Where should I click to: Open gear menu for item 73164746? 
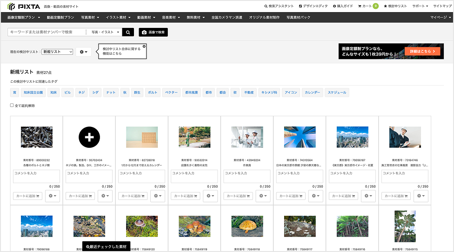coord(421,196)
